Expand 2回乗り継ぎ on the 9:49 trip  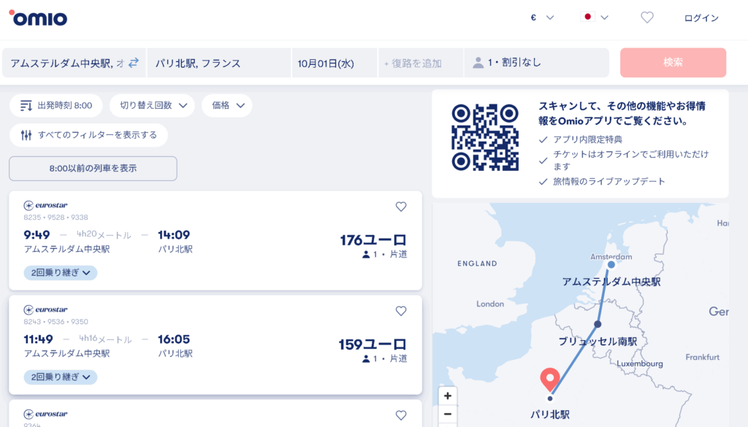pyautogui.click(x=61, y=272)
